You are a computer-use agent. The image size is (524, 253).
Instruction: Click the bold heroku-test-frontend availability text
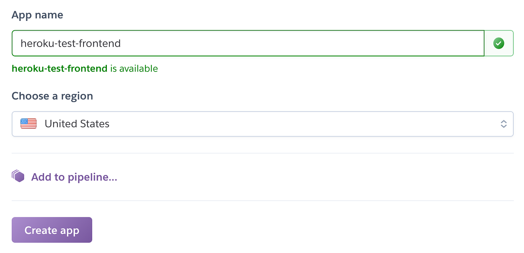point(59,68)
